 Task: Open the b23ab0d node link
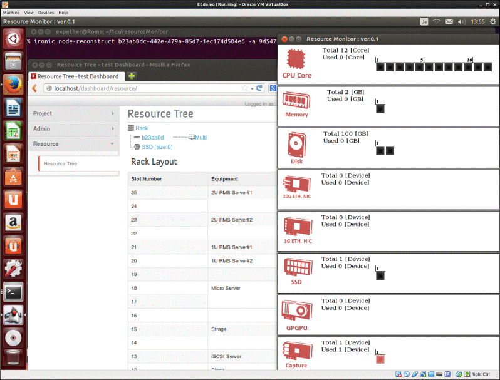(152, 138)
